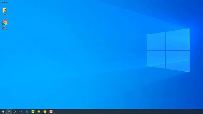Open File Explorer from taskbar
Image resolution: width=203 pixels, height=114 pixels.
(x=39, y=111)
